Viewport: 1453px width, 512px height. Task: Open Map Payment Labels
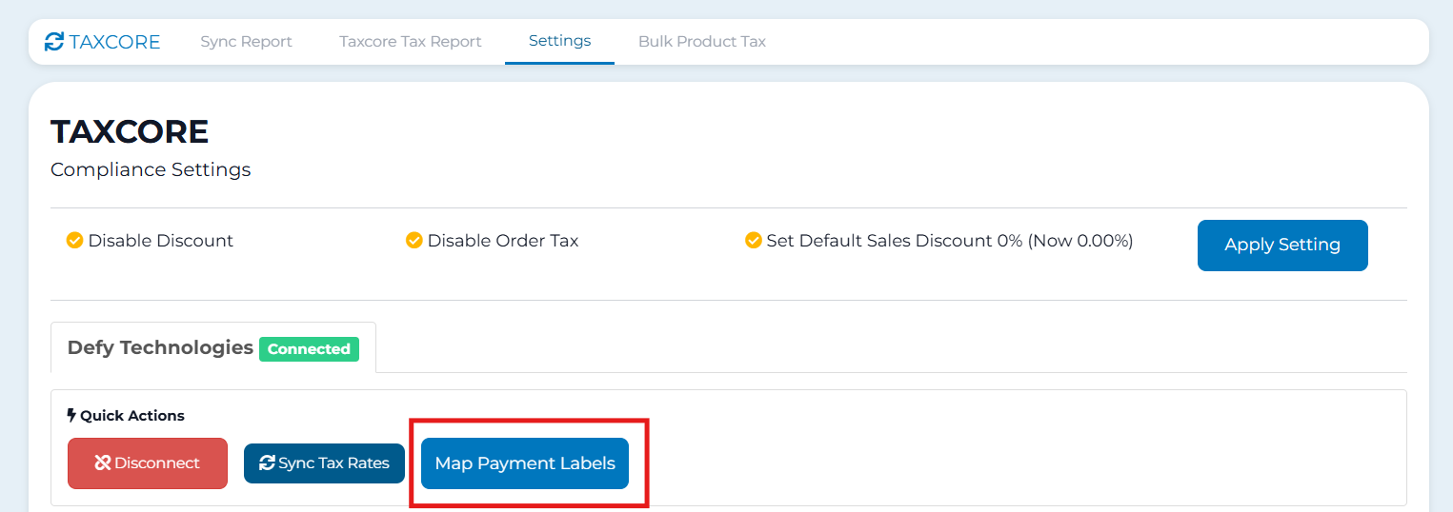pos(525,463)
